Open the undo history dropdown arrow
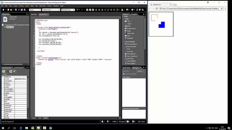 79,10
